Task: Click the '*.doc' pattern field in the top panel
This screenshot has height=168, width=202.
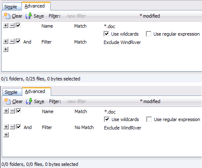Action: (x=109, y=26)
